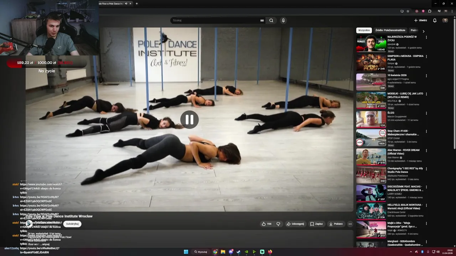Open the on-screen keyboard icon in search box
Image resolution: width=456 pixels, height=256 pixels.
point(262,20)
